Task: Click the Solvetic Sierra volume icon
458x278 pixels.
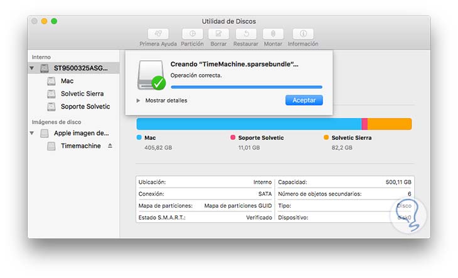Action: [51, 94]
